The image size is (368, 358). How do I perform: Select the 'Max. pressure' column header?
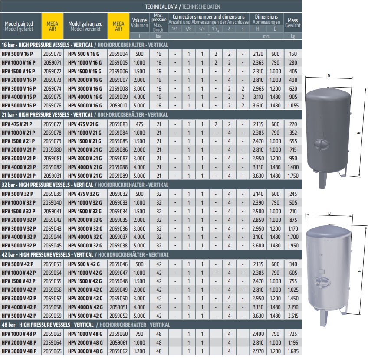click(x=159, y=23)
